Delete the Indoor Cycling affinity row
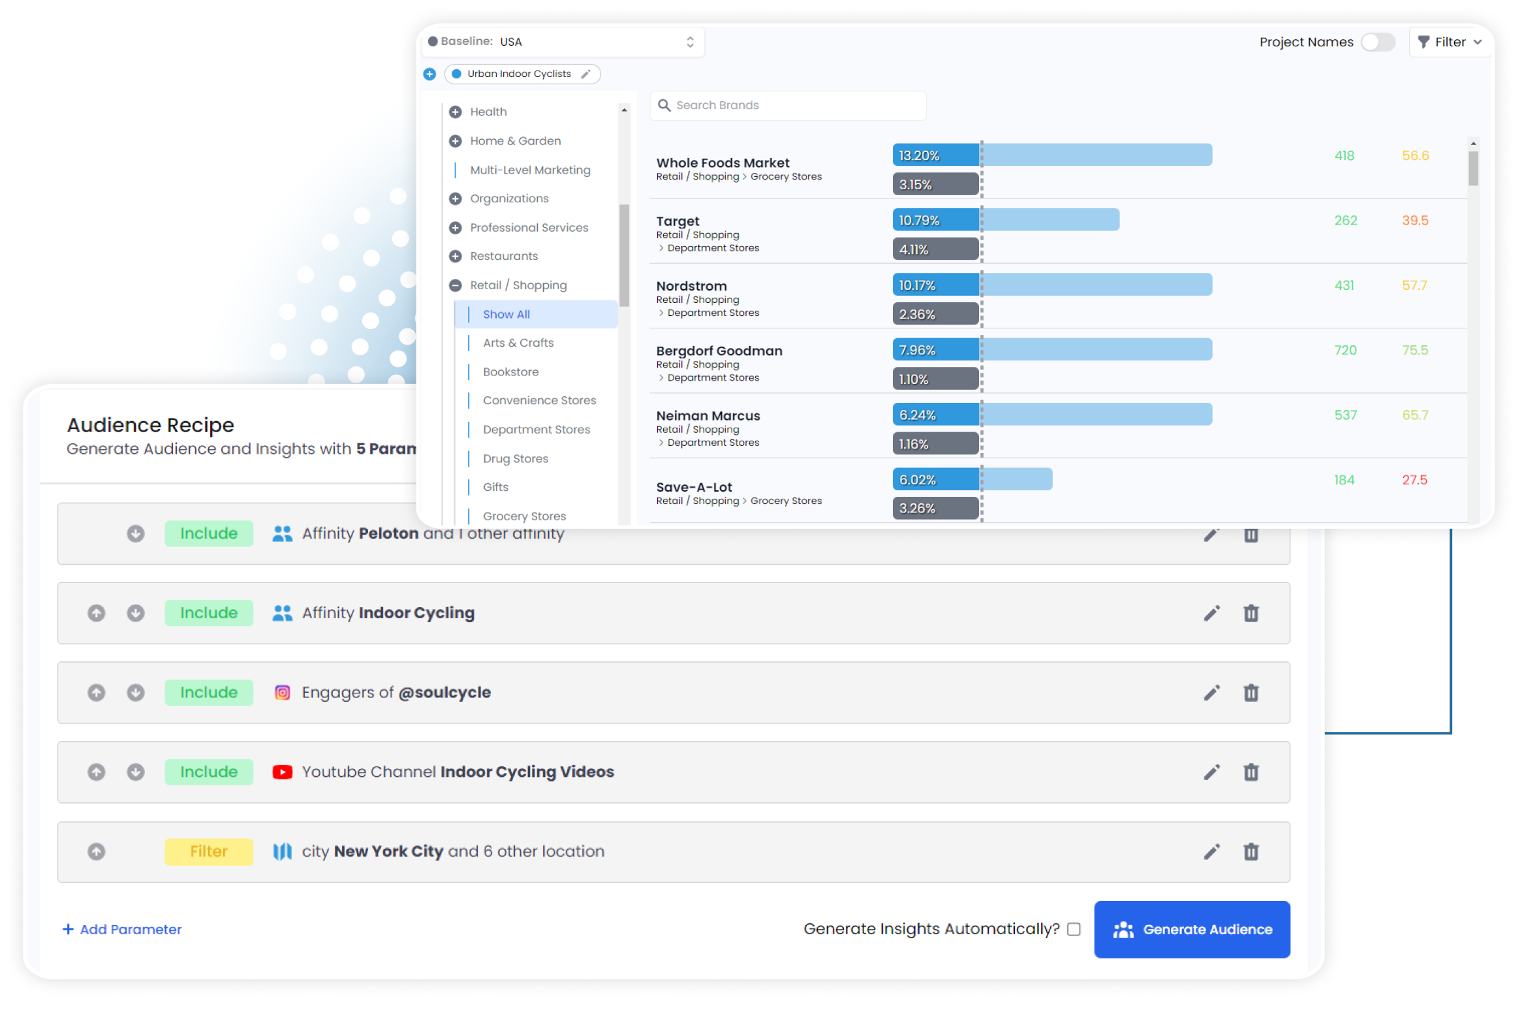The image size is (1539, 1025). [x=1250, y=613]
